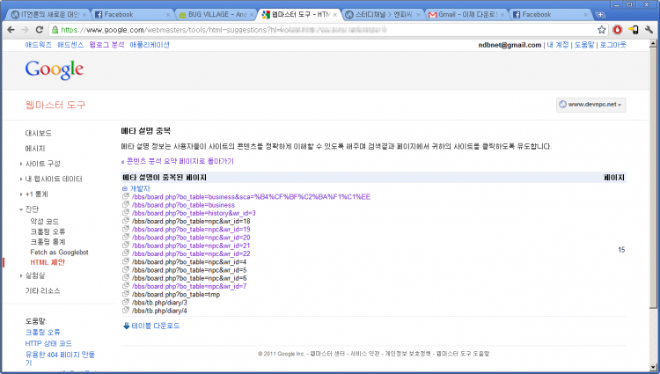Screen dimensions: 660x374
Task: Collapse the 진단 sidebar section
Action: 32,209
